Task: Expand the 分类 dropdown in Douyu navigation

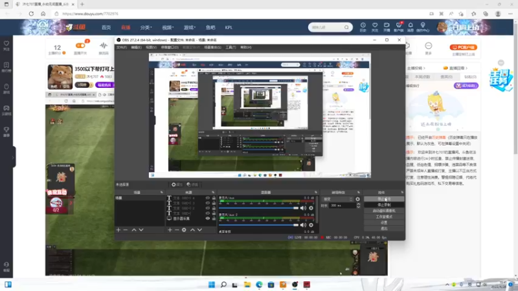Action: tap(146, 27)
